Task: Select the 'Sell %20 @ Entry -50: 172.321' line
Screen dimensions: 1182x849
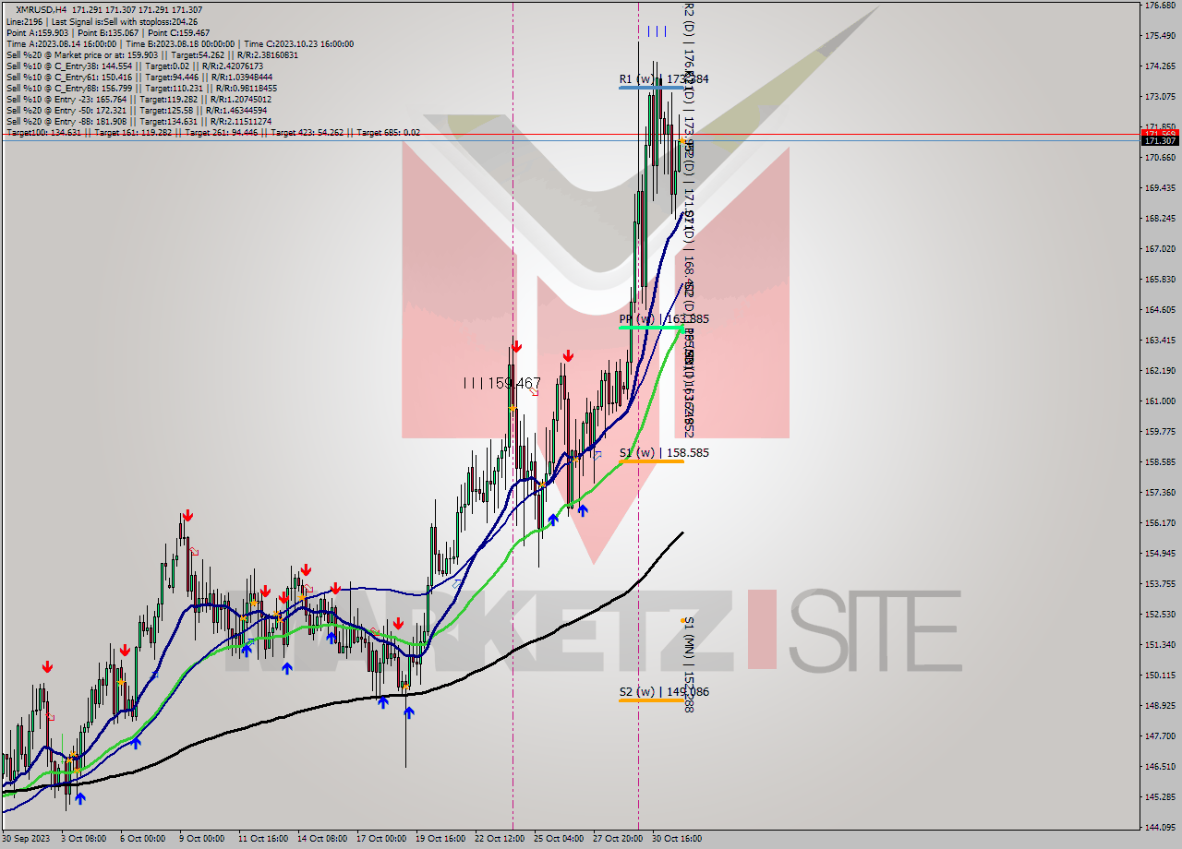Action: pyautogui.click(x=139, y=110)
